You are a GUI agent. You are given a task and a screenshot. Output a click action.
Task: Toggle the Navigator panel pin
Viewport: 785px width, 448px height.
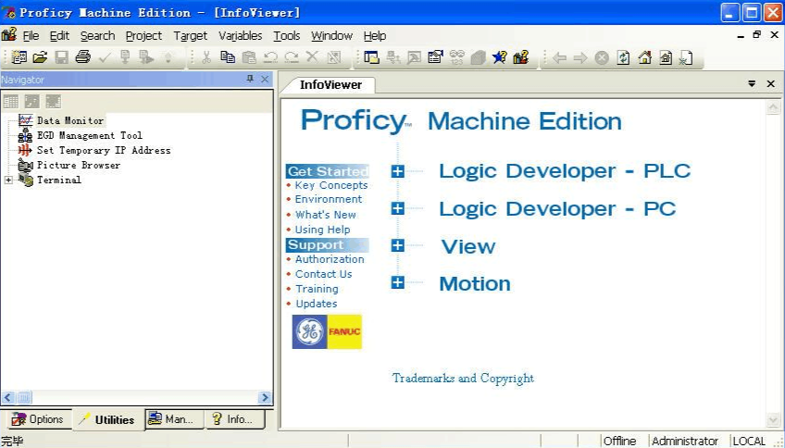pyautogui.click(x=250, y=80)
